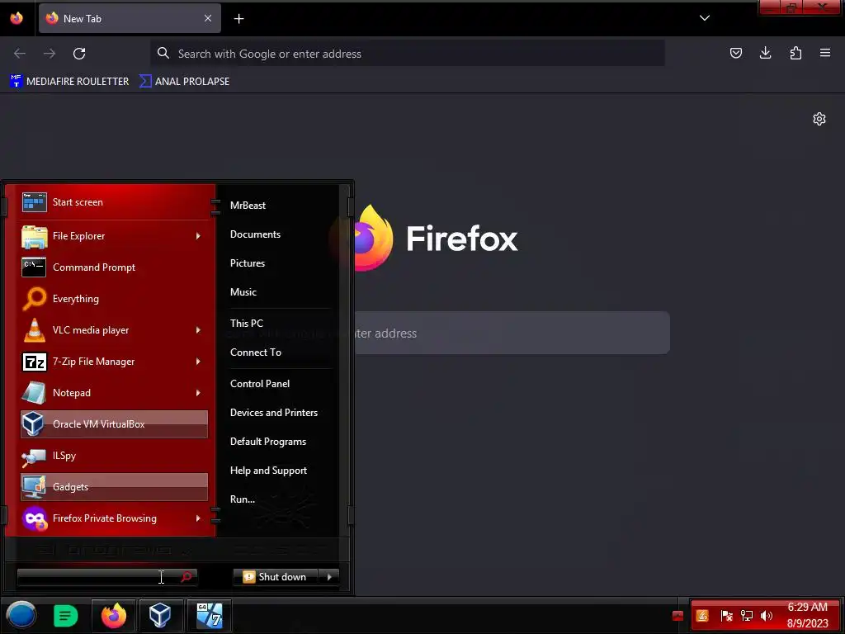
Task: Close the New Tab tab
Action: (208, 18)
